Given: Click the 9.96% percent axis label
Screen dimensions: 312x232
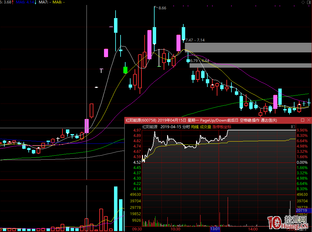Looking at the screenshot, I should (x=302, y=130).
